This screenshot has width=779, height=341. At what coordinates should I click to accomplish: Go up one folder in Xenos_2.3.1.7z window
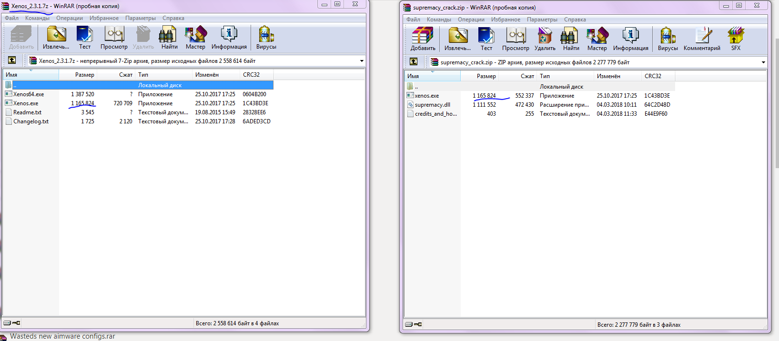(12, 60)
